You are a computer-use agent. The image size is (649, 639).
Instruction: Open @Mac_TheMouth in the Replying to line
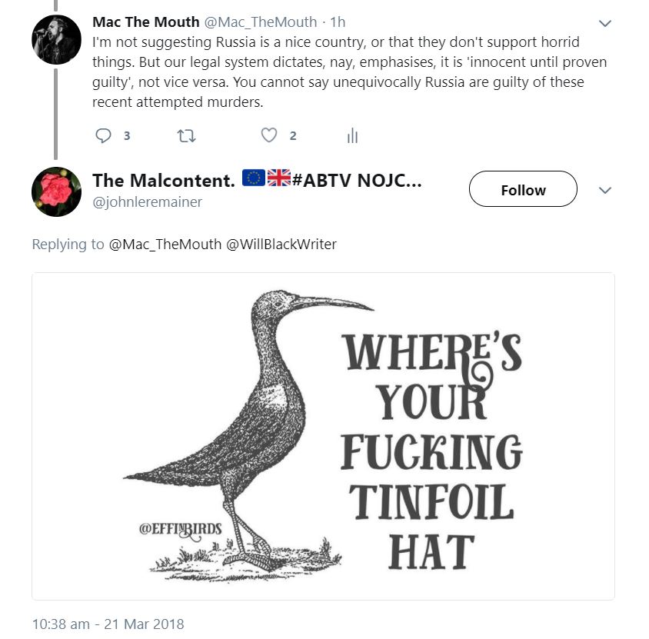[x=165, y=245]
